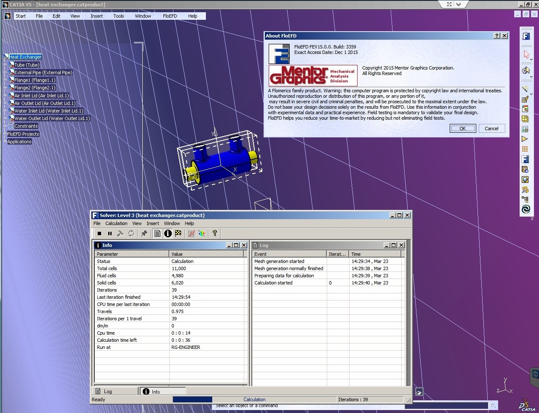Click the small icon beside the axis triad

[419, 392]
